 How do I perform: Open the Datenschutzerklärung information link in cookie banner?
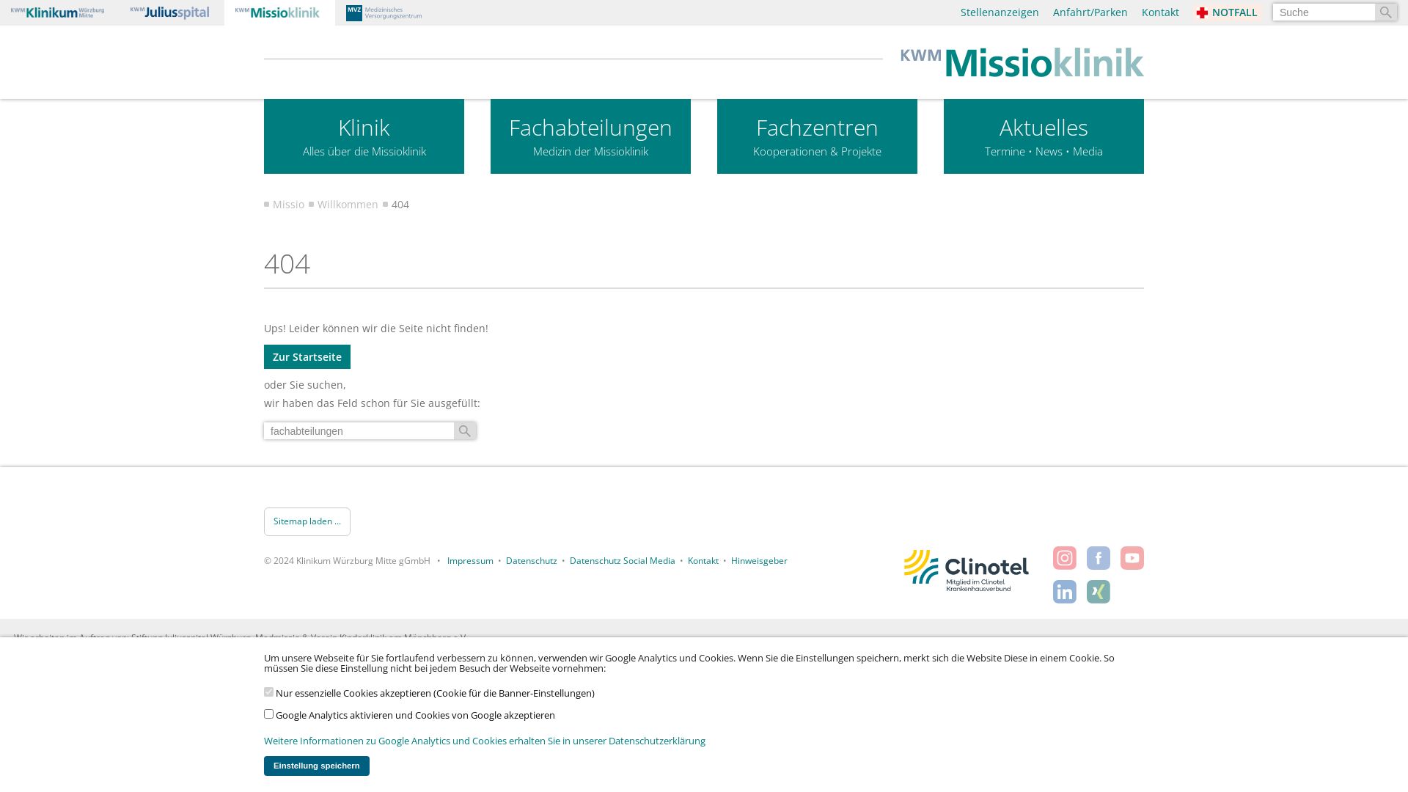[x=485, y=741]
